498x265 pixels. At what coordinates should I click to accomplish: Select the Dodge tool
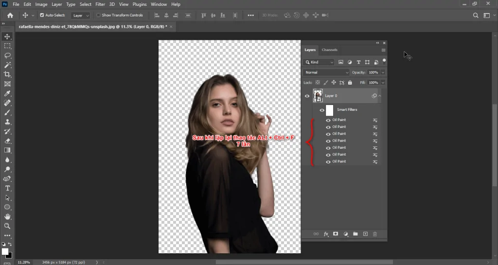(7, 169)
